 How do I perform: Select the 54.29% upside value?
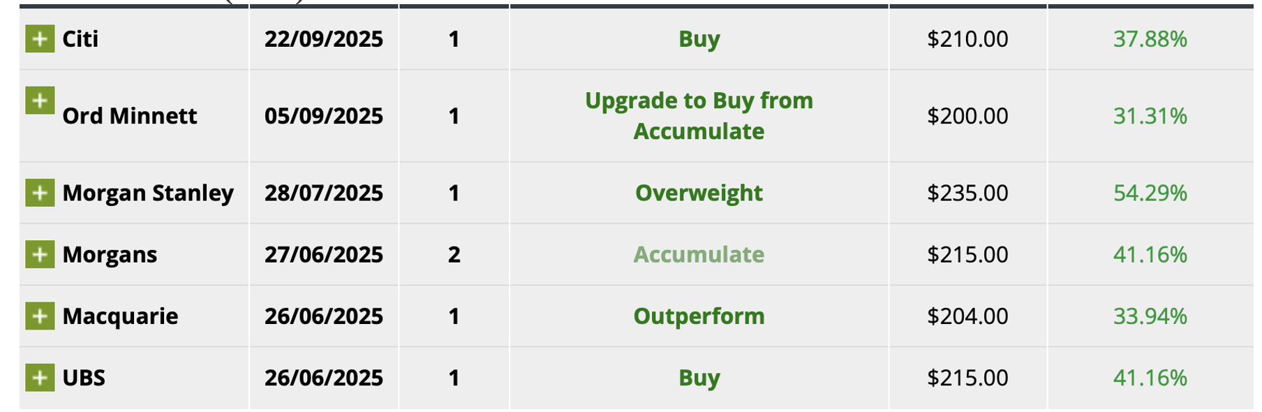pyautogui.click(x=1150, y=193)
